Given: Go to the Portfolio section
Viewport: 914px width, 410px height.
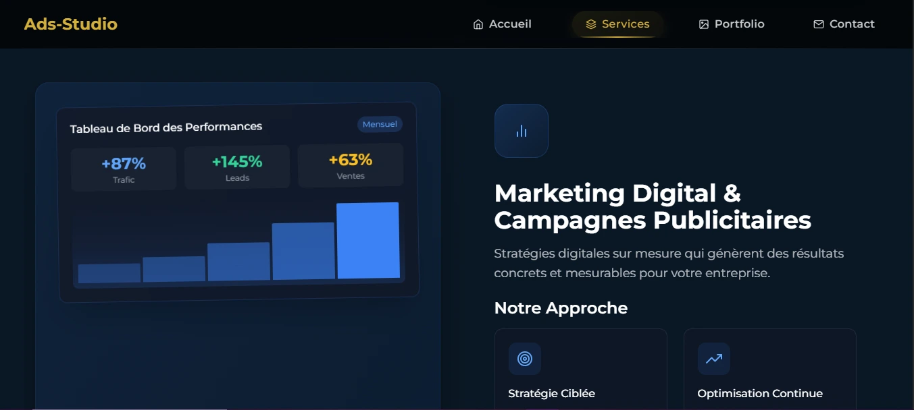Looking at the screenshot, I should (739, 24).
